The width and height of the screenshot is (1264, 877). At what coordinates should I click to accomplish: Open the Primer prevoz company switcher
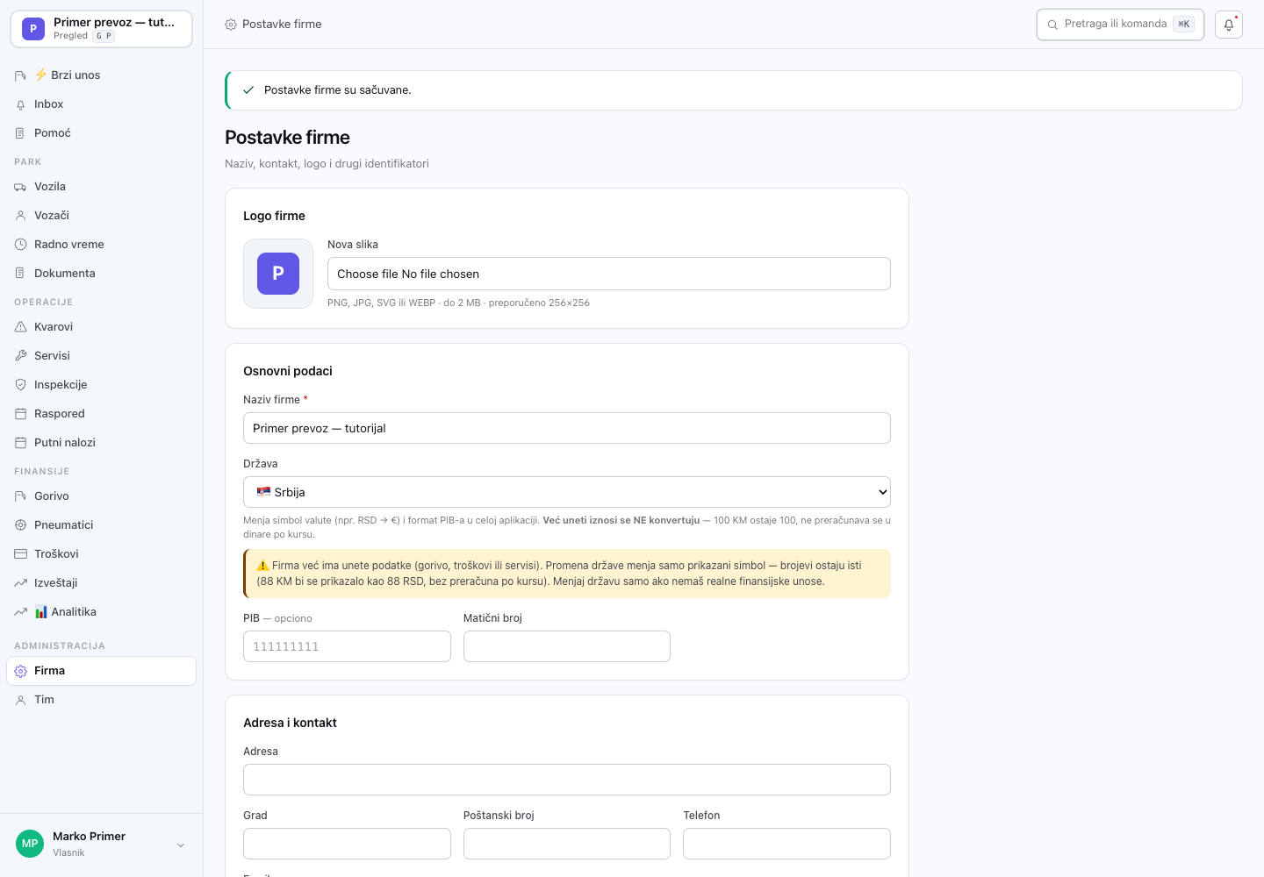[101, 29]
